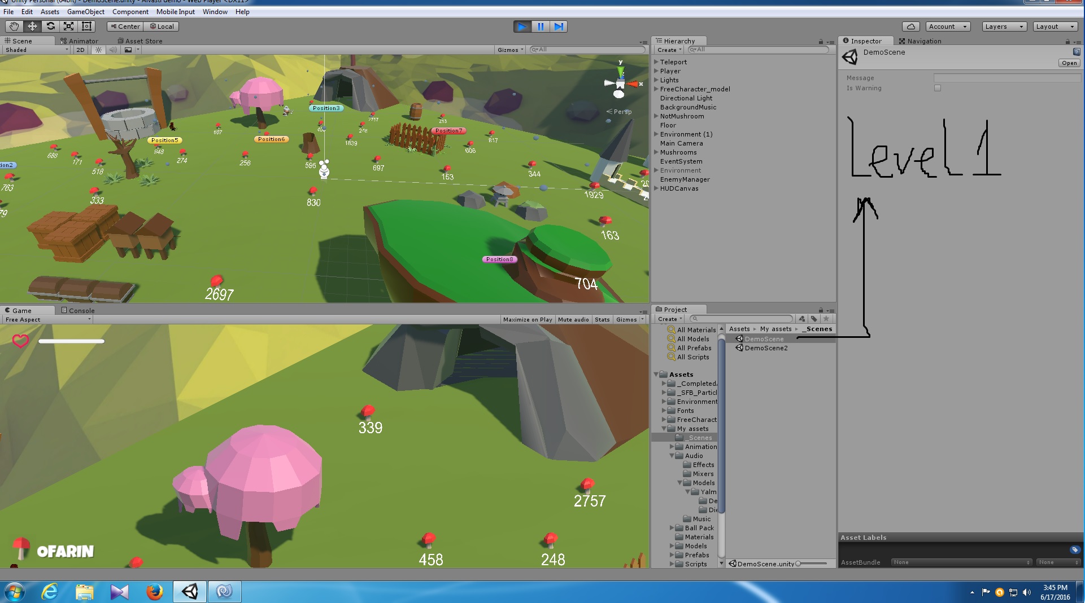The width and height of the screenshot is (1085, 603).
Task: Click the taskbar volume icon
Action: 1027,592
